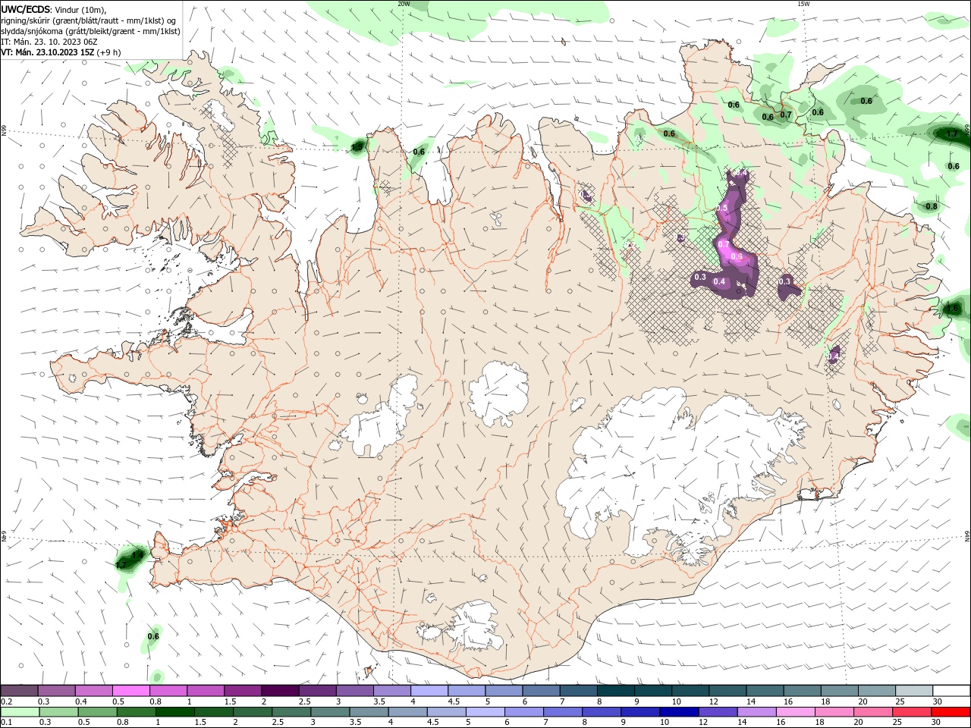Click the pink 0.7 snow value in the purple band
Viewport: 971px width, 728px height.
[723, 244]
